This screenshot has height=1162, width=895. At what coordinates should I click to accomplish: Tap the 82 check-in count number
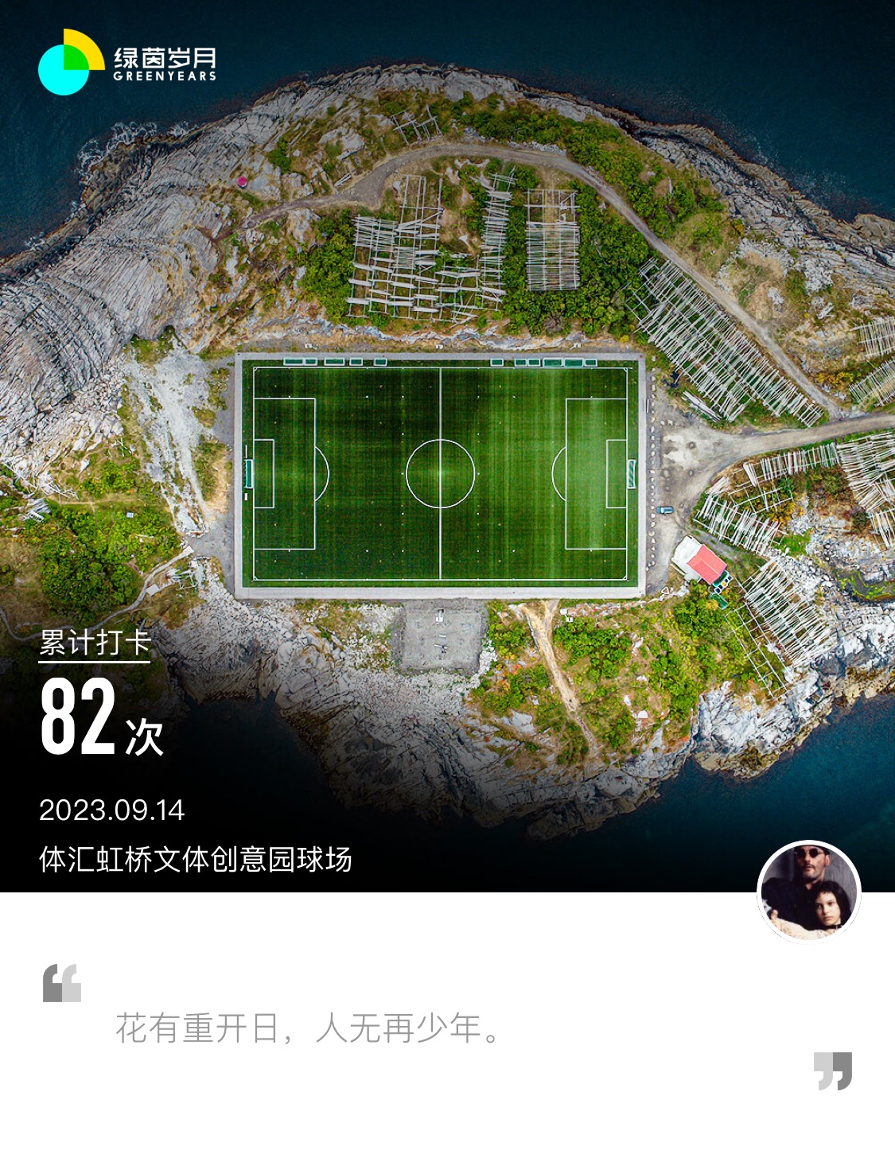(78, 717)
